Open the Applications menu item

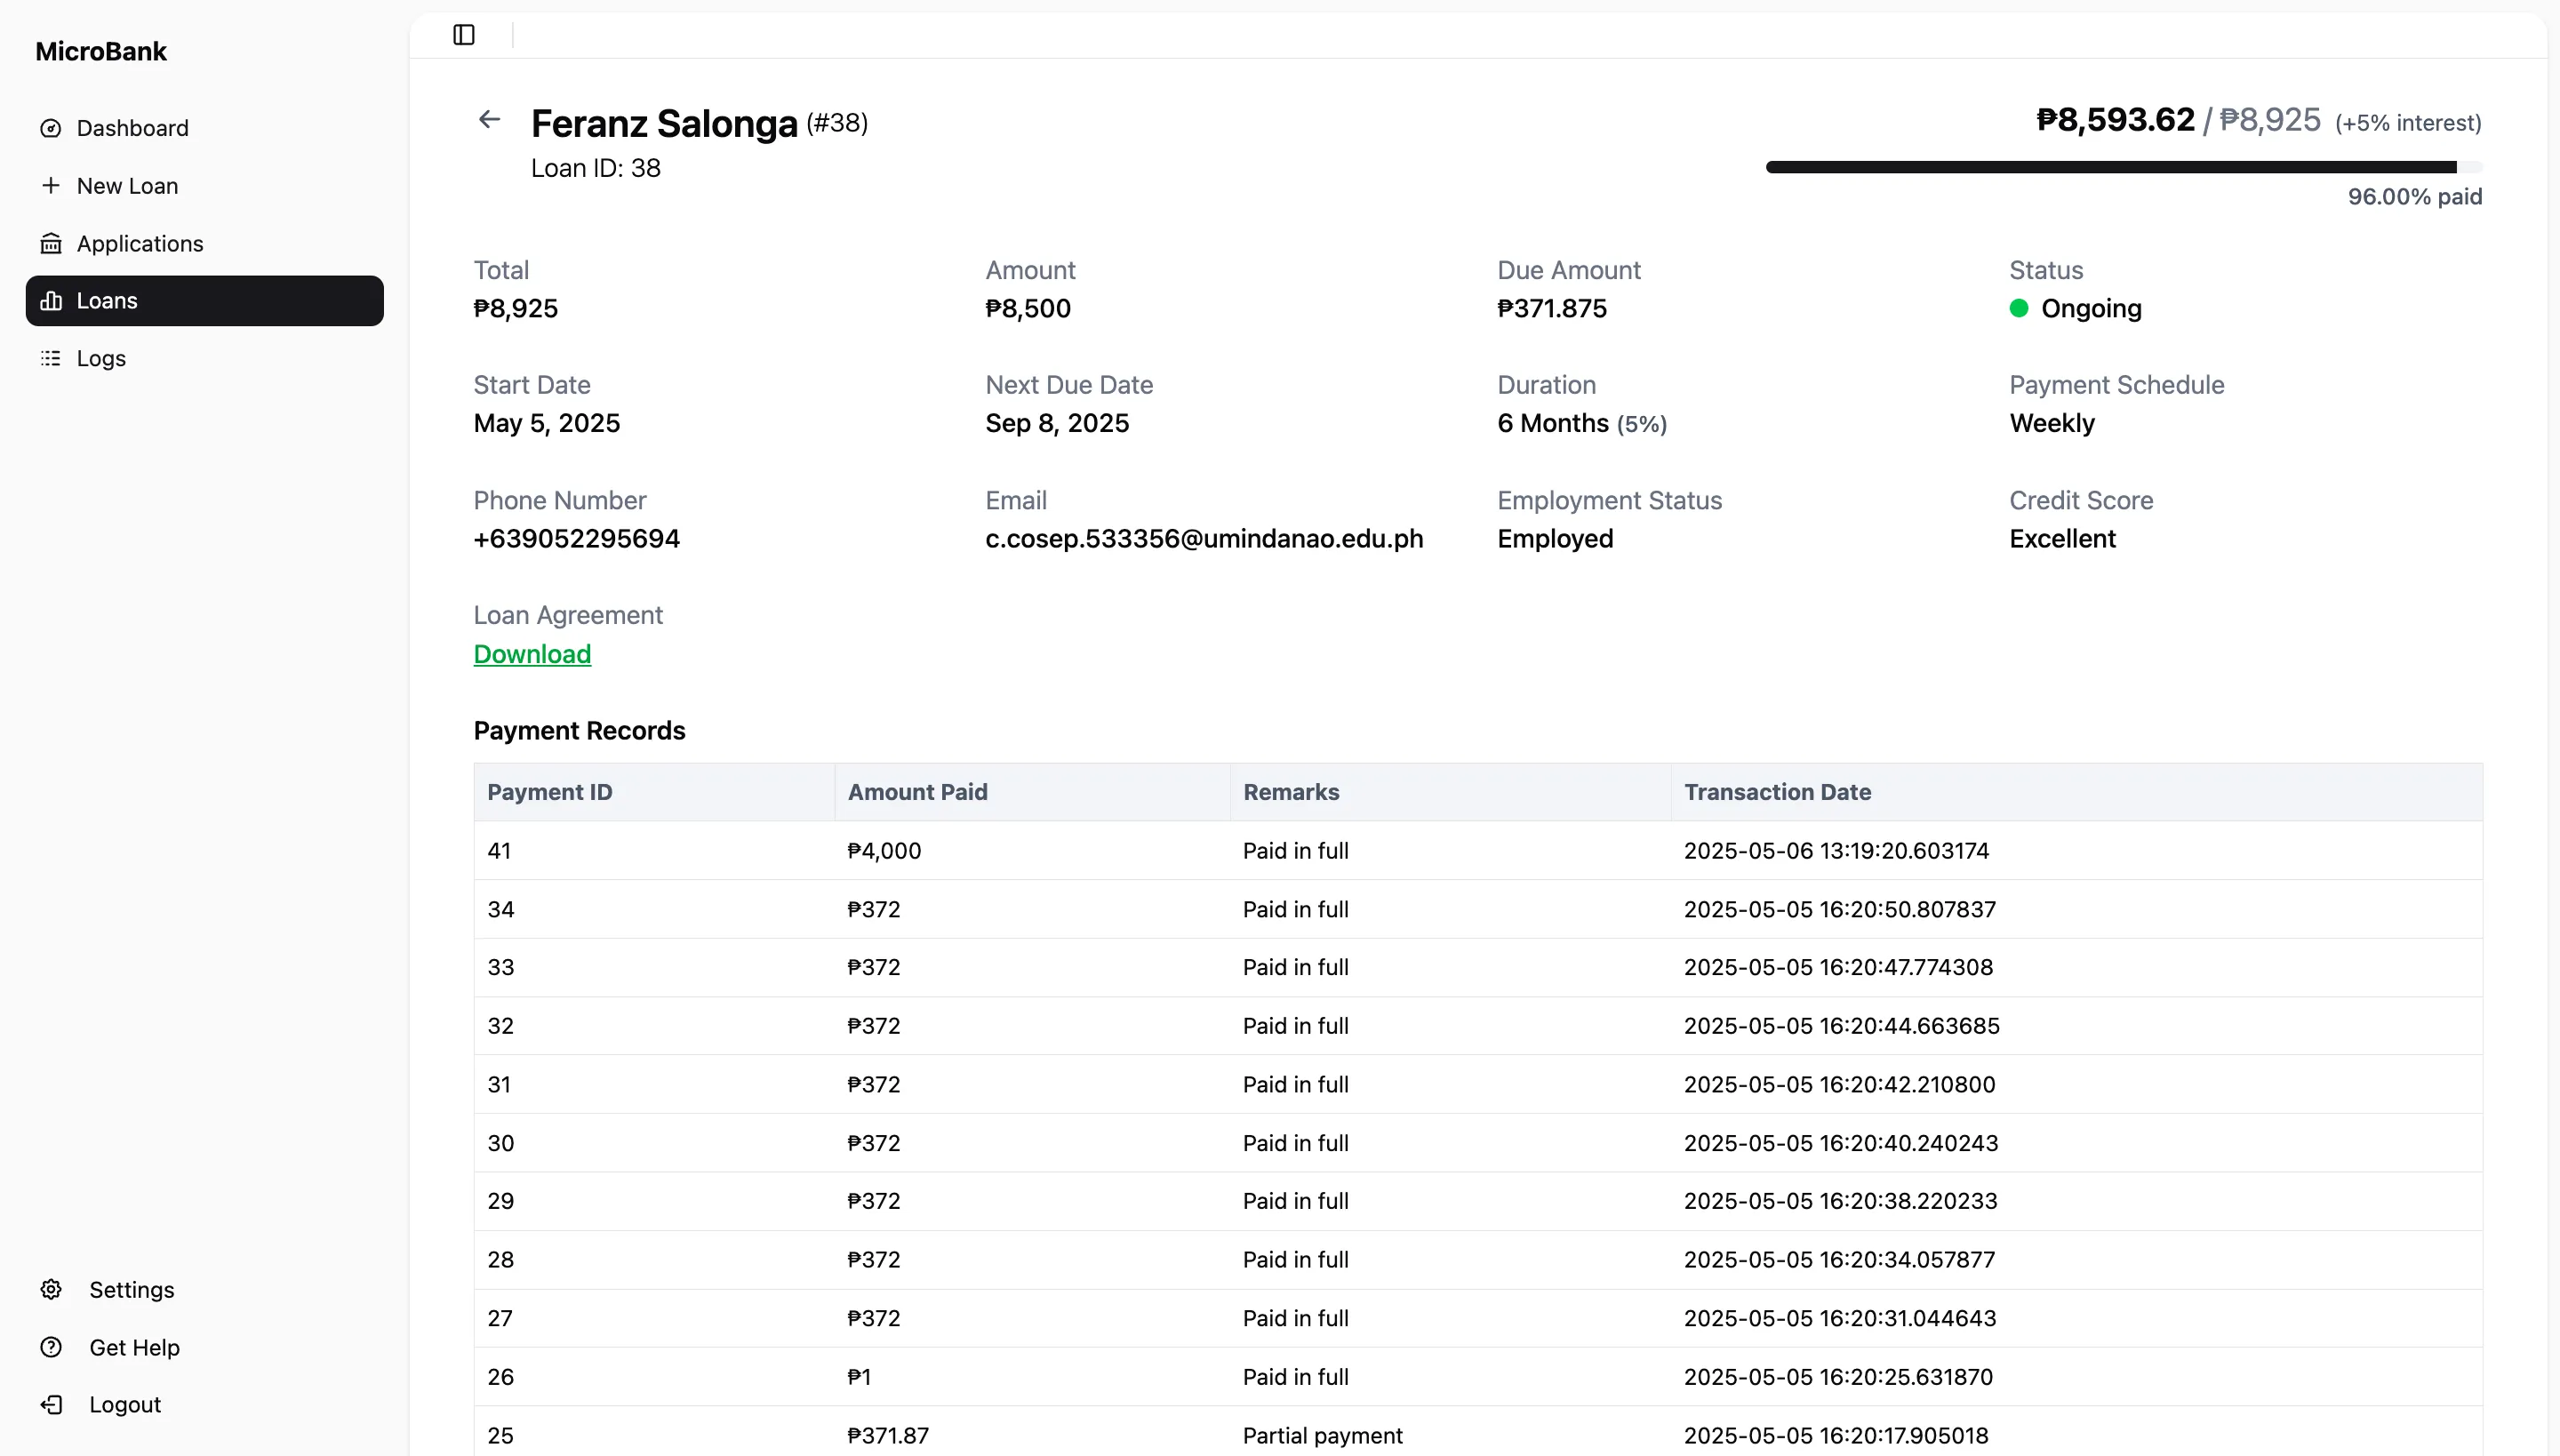point(140,244)
